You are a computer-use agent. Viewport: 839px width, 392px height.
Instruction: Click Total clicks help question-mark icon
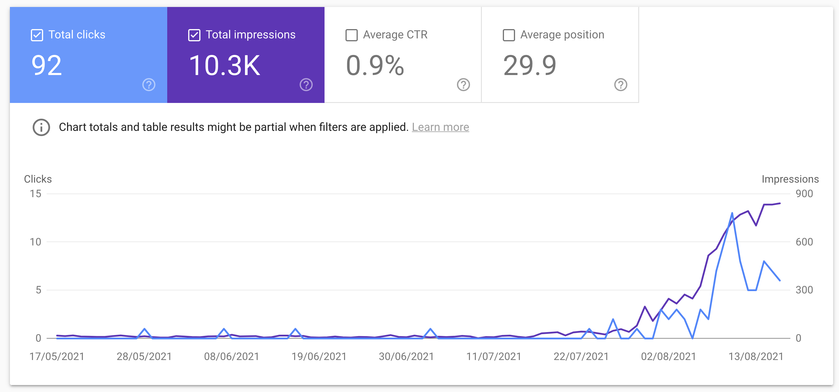(149, 85)
